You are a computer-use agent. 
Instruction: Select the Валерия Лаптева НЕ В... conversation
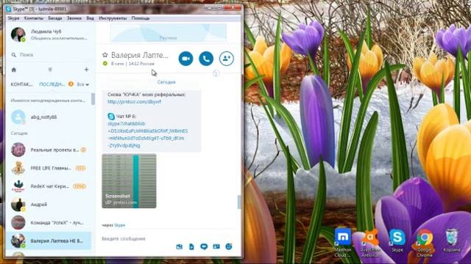pyautogui.click(x=48, y=241)
